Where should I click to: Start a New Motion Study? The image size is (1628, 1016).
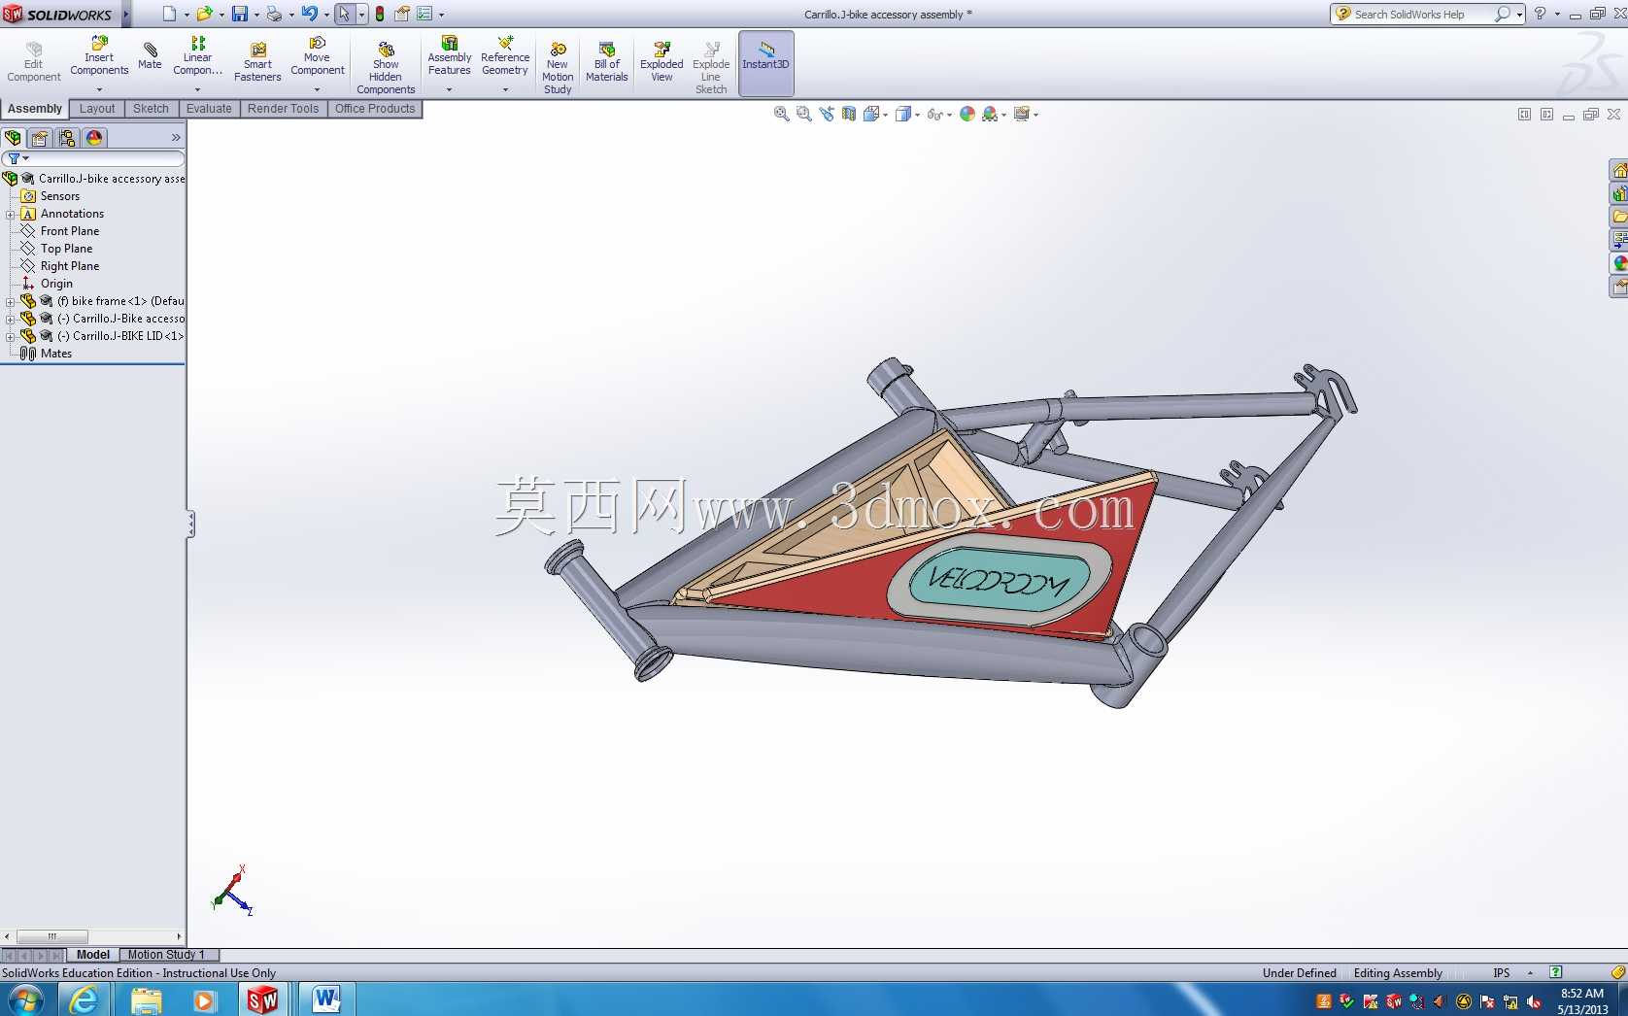558,68
